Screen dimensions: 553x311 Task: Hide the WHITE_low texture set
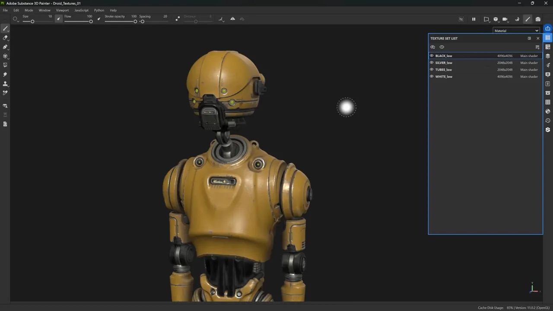tap(432, 76)
